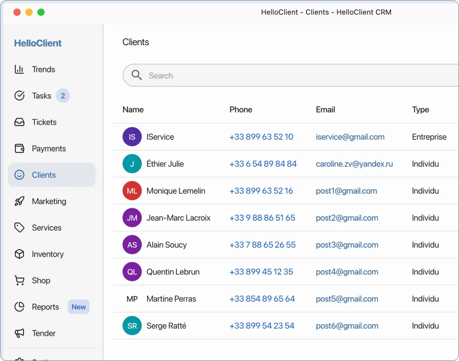The height and width of the screenshot is (361, 459).
Task: Open the Trends section from the sidebar
Action: pos(44,69)
